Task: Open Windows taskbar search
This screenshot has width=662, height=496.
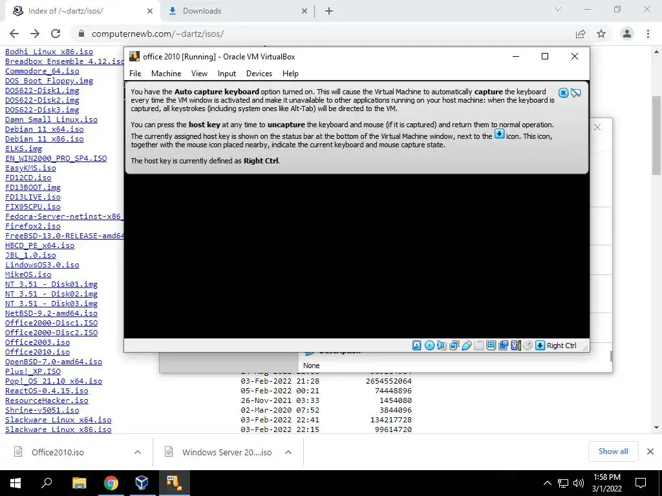Action: 47,483
